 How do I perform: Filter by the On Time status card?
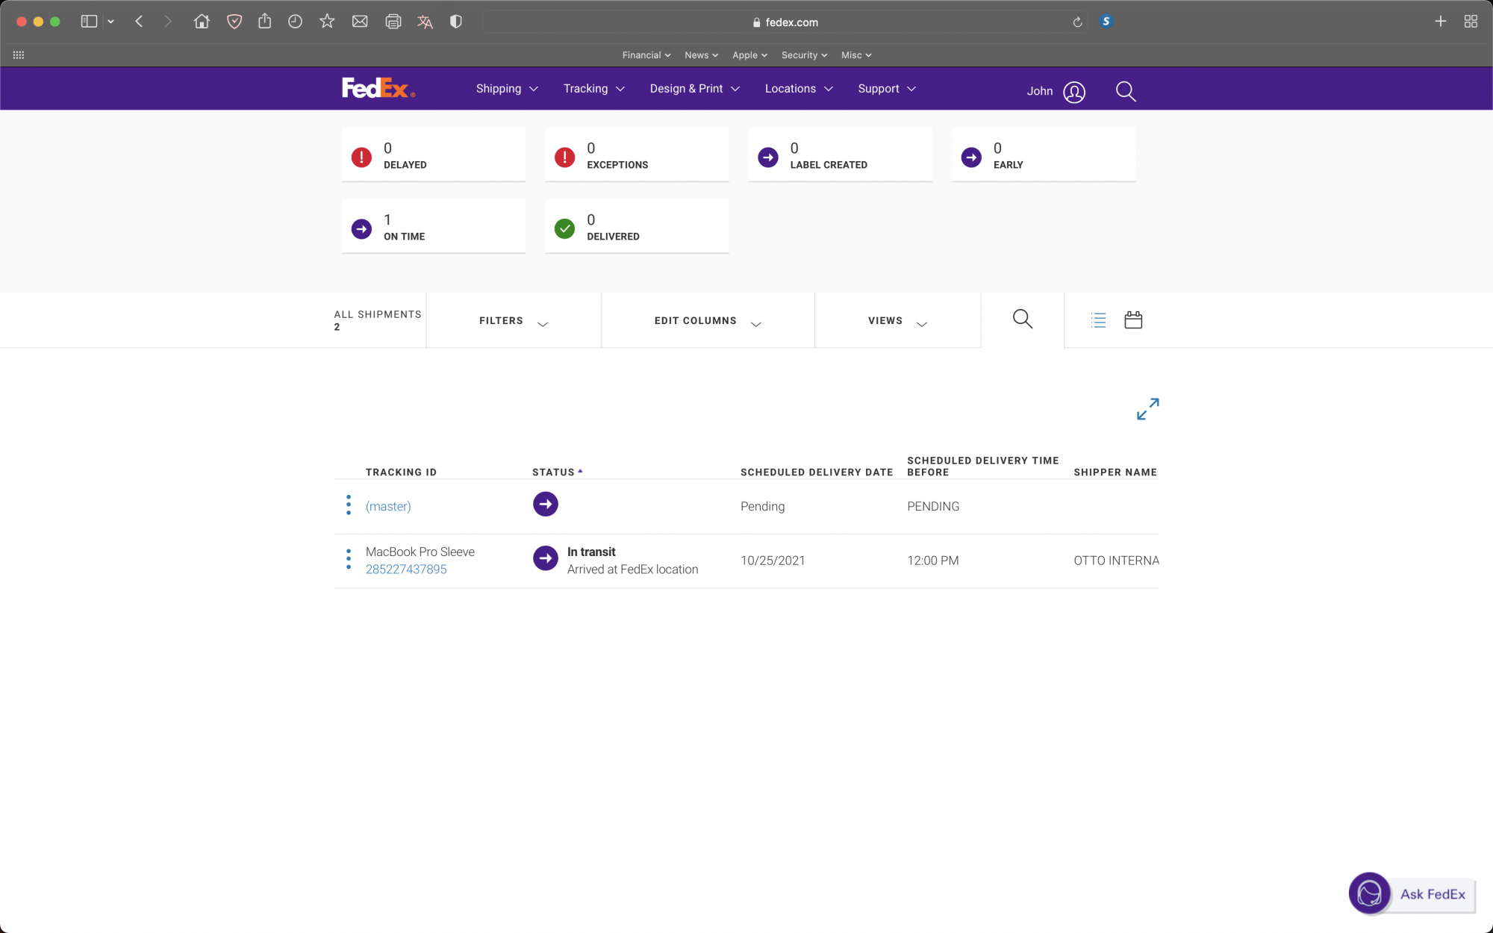[x=434, y=227]
